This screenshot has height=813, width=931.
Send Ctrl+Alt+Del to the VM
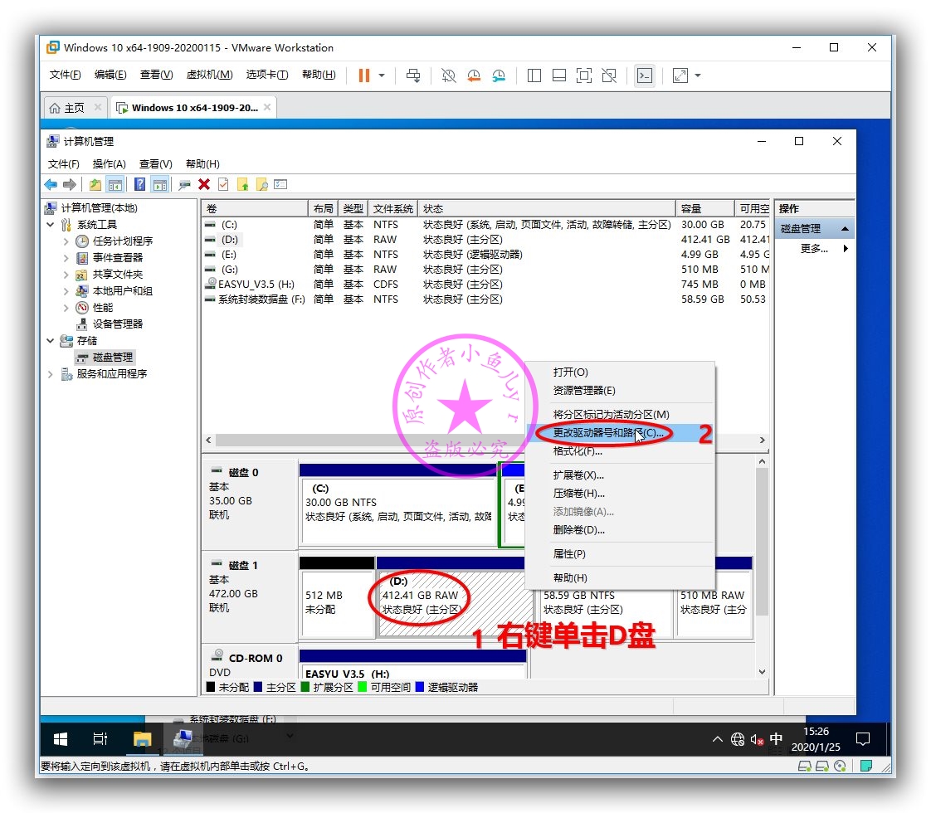click(x=413, y=75)
